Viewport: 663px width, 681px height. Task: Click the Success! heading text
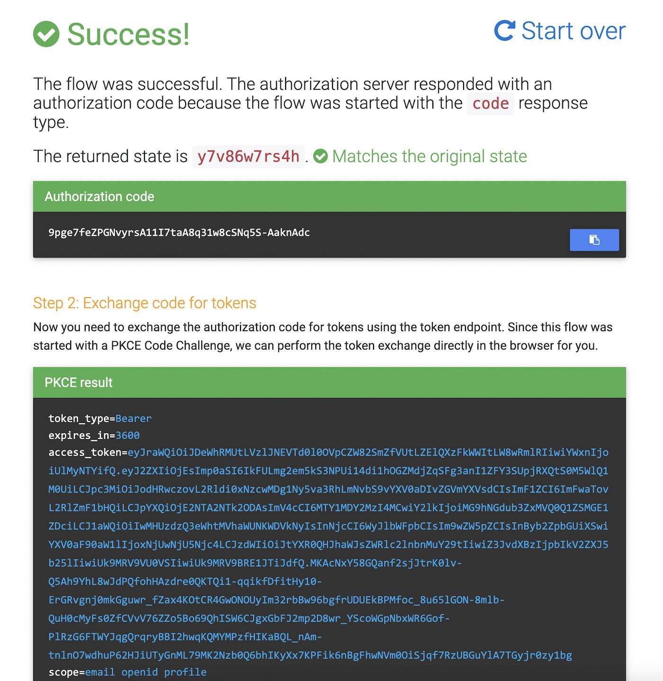128,34
